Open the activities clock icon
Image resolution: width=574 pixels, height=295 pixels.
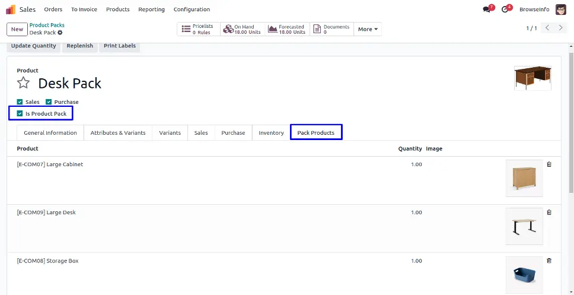click(505, 9)
